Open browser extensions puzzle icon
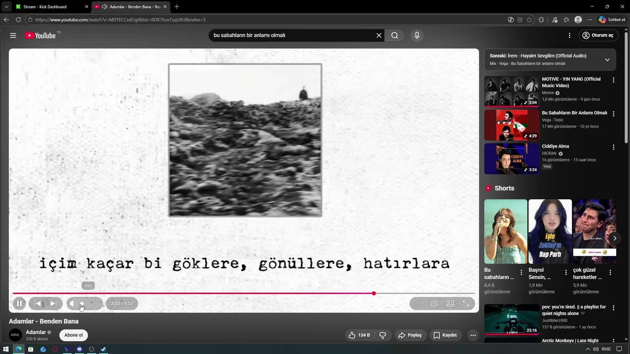 (541, 20)
